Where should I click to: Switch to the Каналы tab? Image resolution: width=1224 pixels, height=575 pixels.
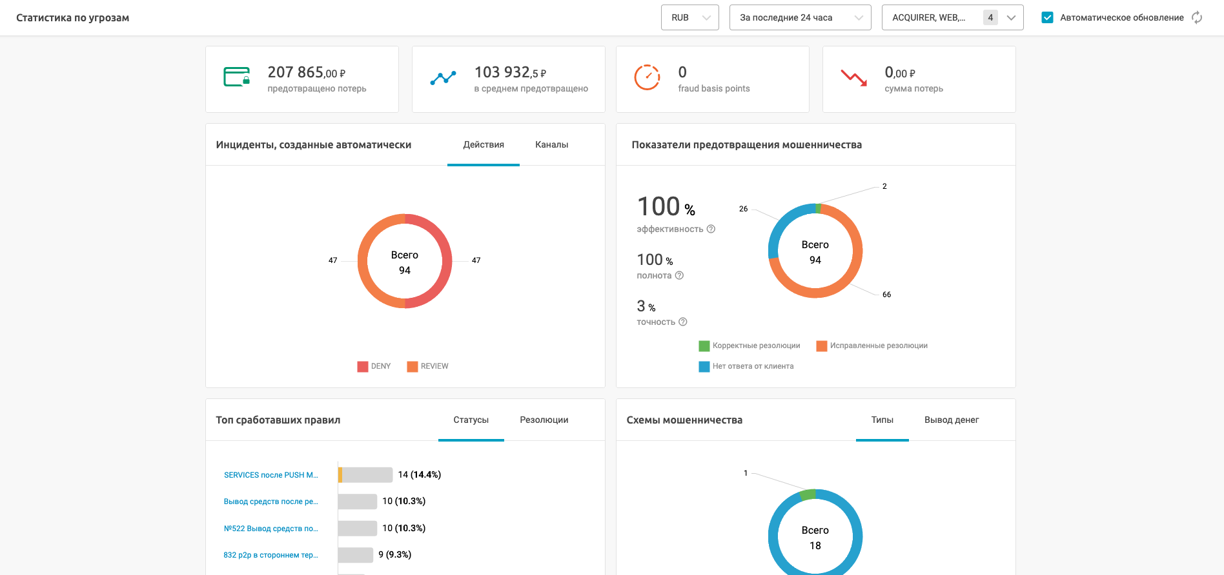(551, 145)
